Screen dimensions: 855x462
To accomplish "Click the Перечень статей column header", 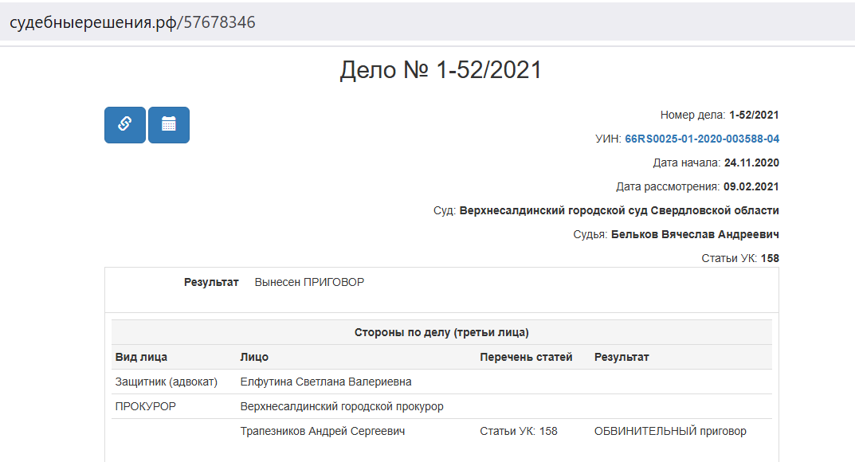I will [526, 357].
